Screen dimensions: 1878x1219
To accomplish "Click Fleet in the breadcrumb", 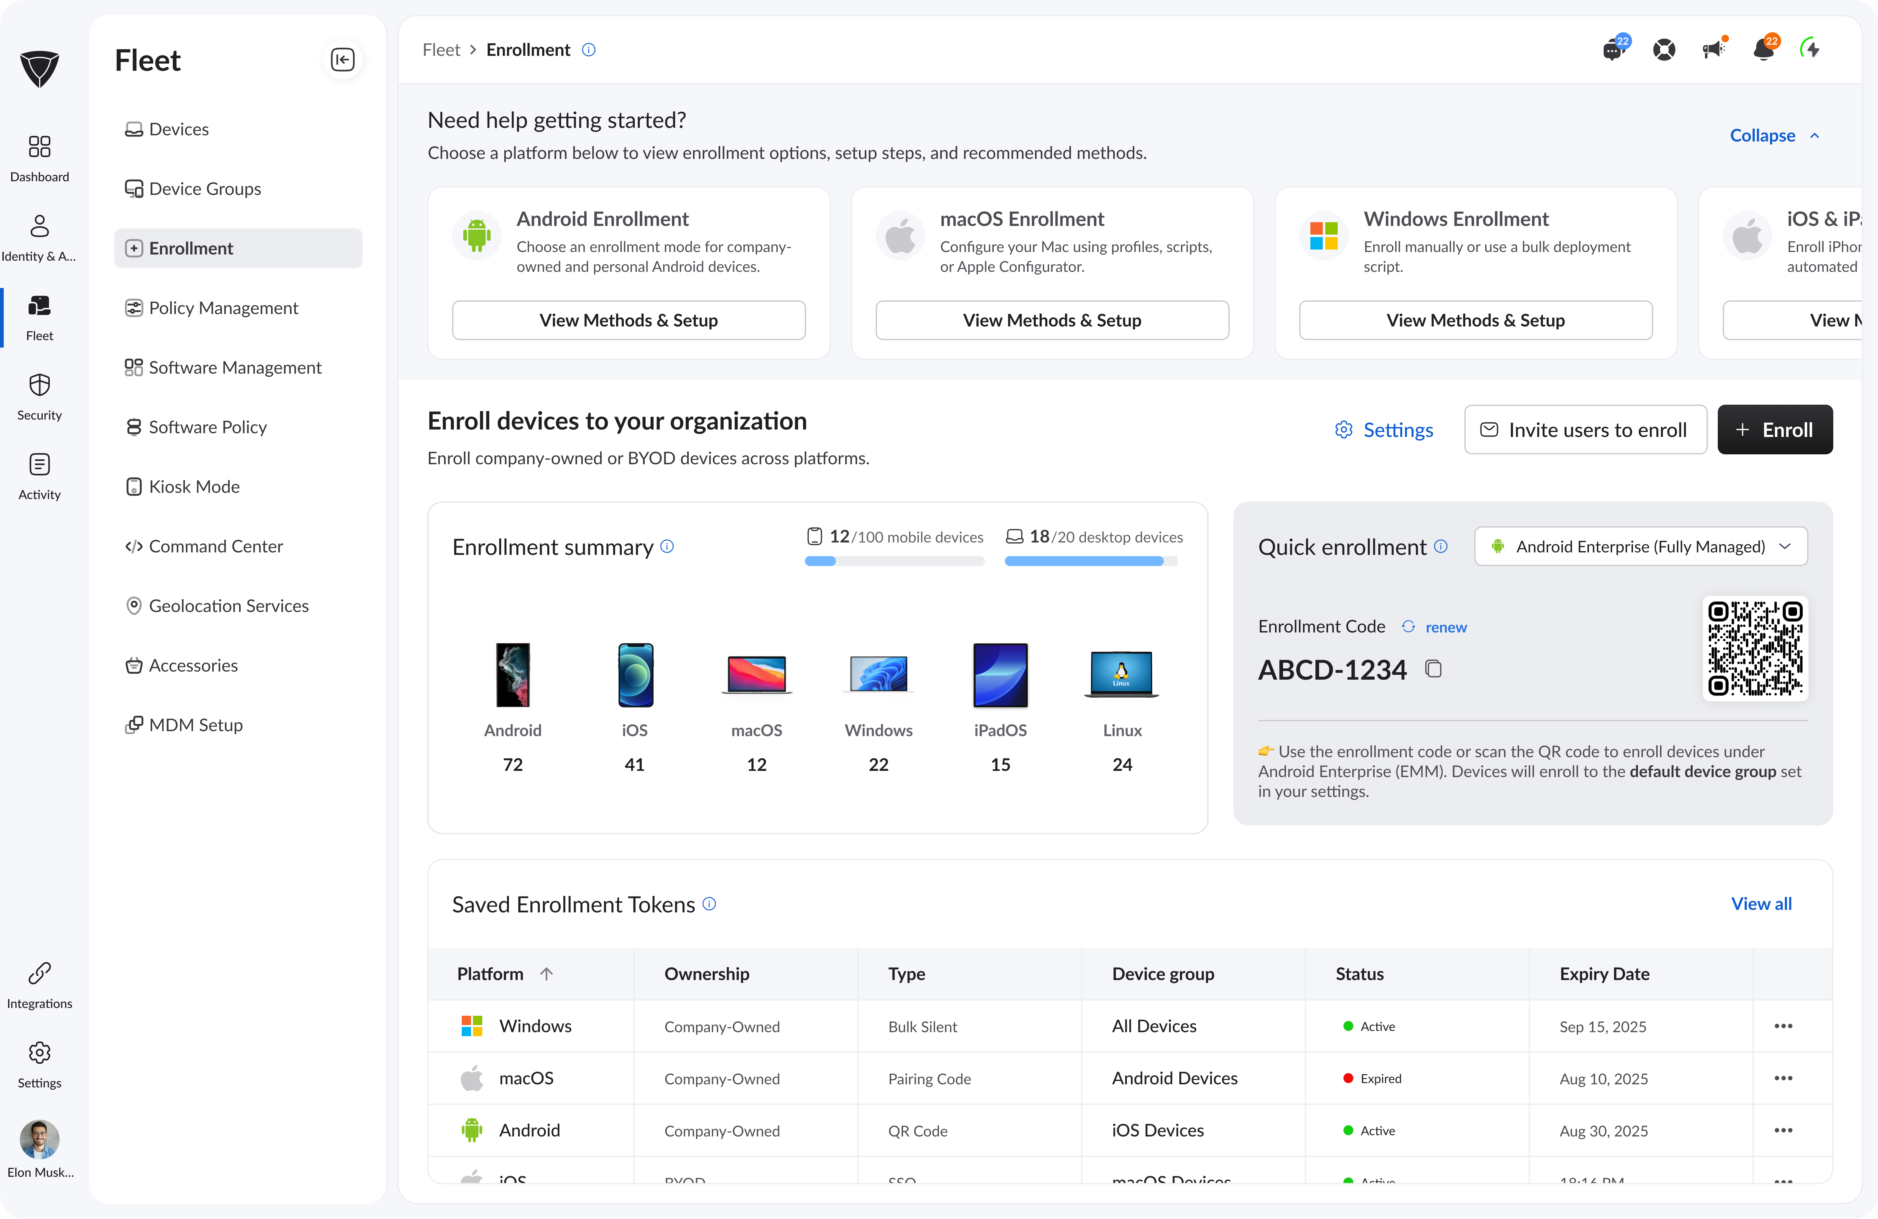I will tap(441, 50).
